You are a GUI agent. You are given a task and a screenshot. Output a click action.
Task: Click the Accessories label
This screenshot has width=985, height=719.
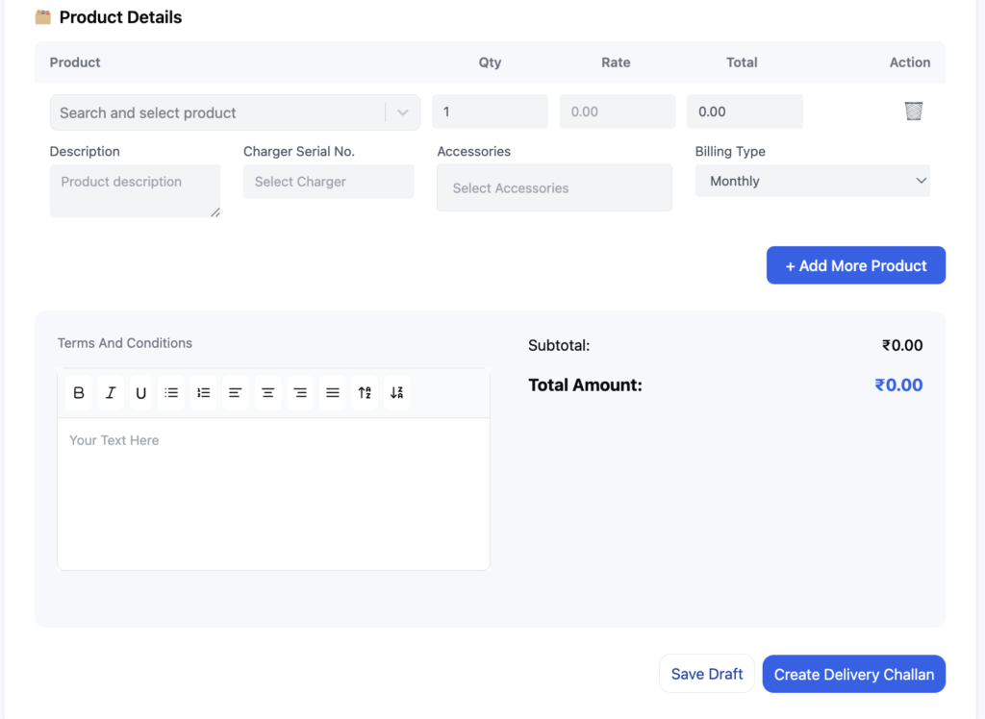coord(473,151)
